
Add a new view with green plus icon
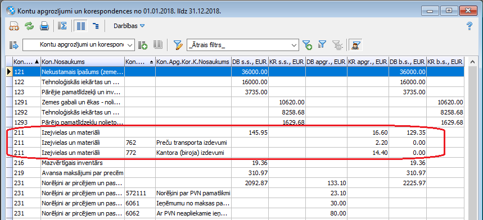click(143, 45)
